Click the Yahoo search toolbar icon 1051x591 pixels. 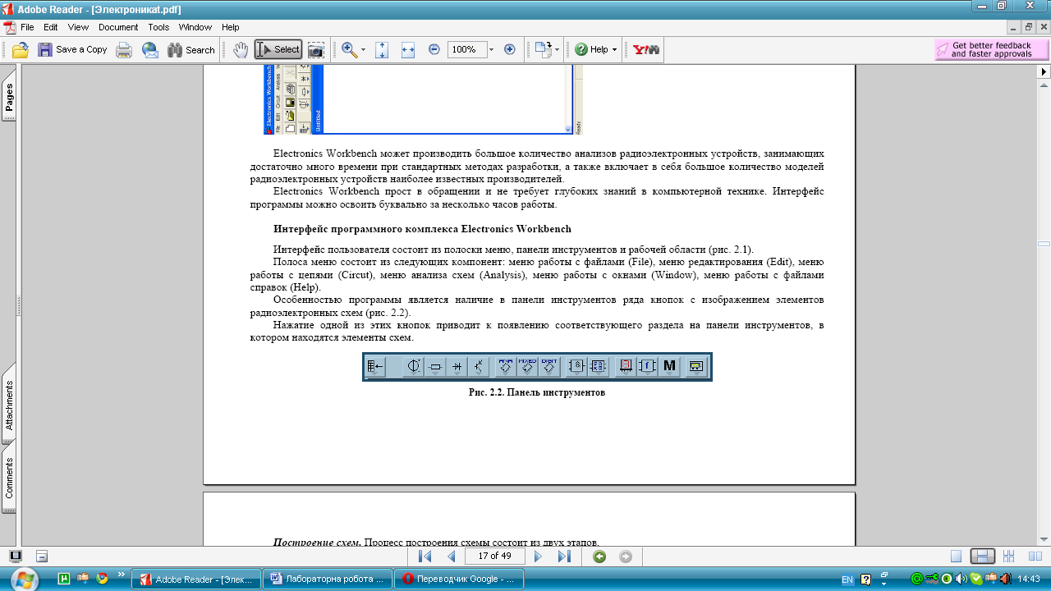click(x=646, y=50)
